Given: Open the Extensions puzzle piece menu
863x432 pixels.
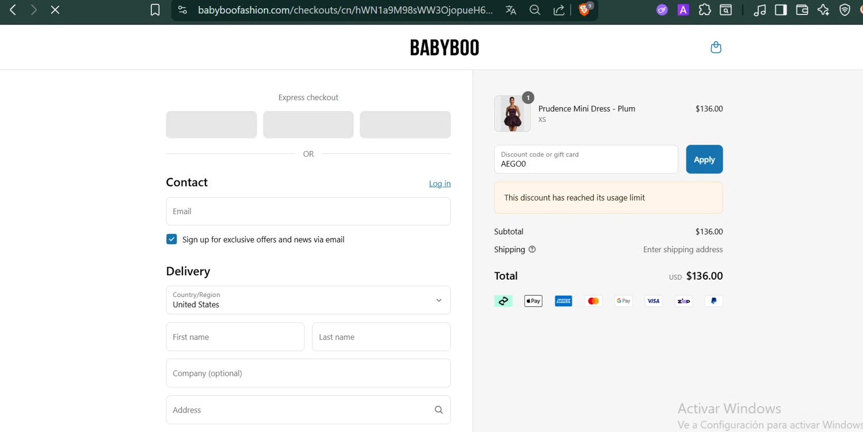Looking at the screenshot, I should click(x=705, y=10).
